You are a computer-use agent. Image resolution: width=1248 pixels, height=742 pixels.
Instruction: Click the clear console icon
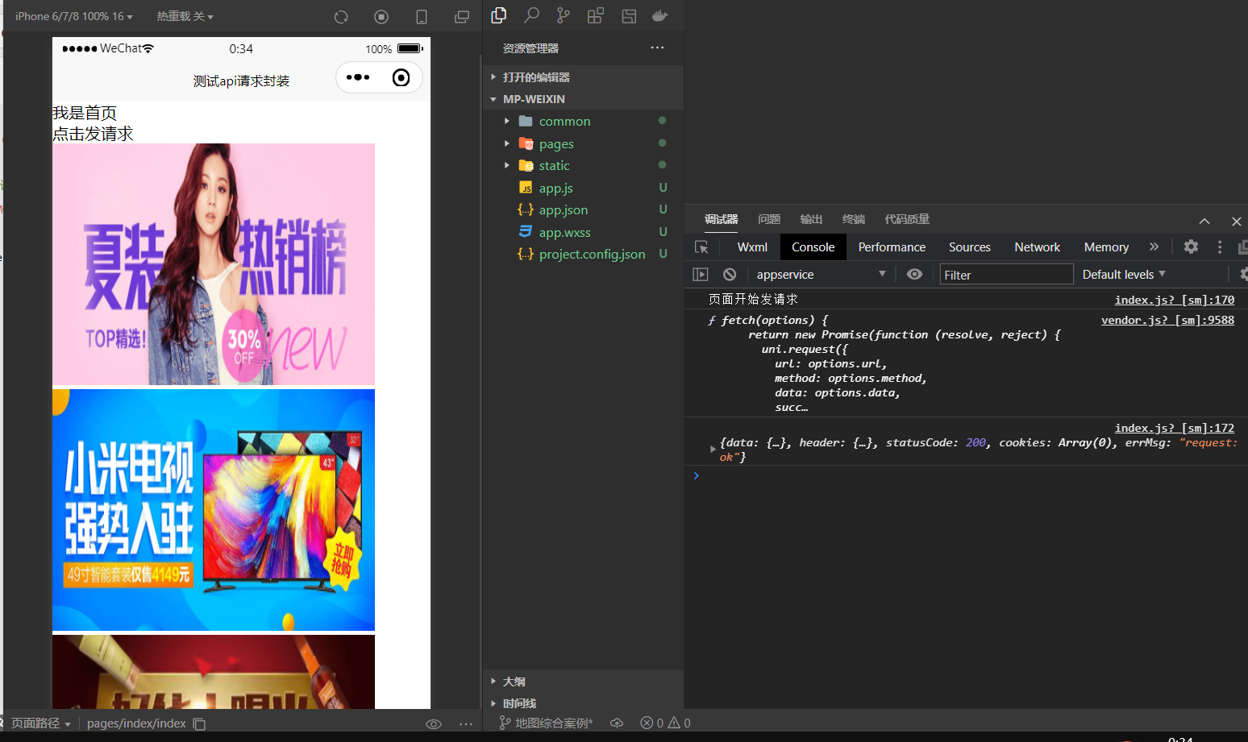click(730, 274)
